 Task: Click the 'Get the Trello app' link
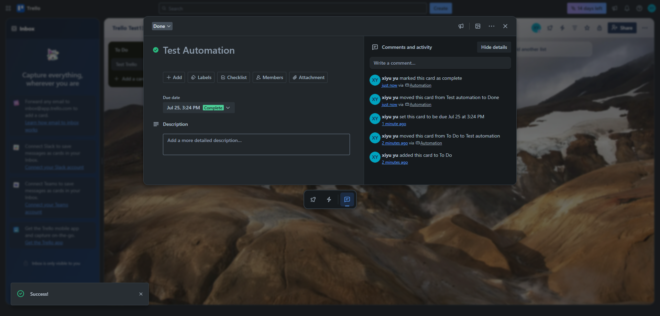click(44, 243)
